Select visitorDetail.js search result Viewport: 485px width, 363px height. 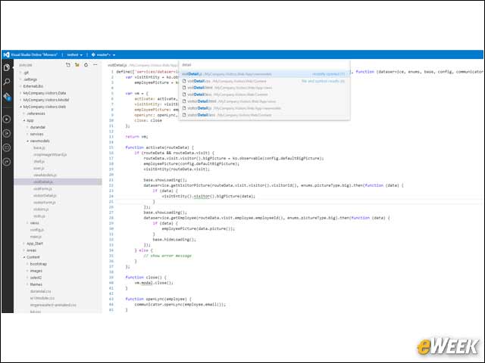(x=264, y=108)
